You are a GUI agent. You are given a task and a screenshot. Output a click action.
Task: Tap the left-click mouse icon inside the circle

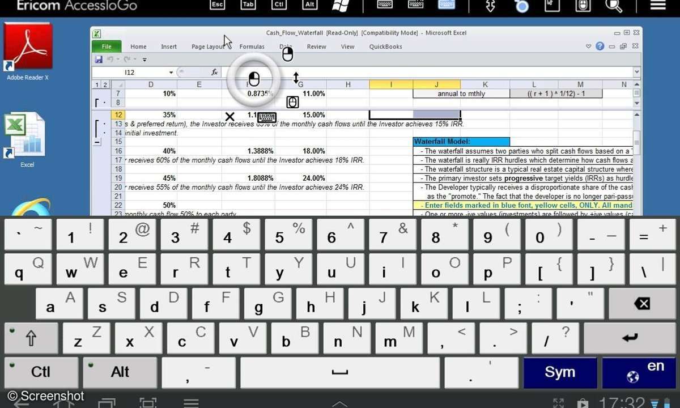tap(254, 79)
